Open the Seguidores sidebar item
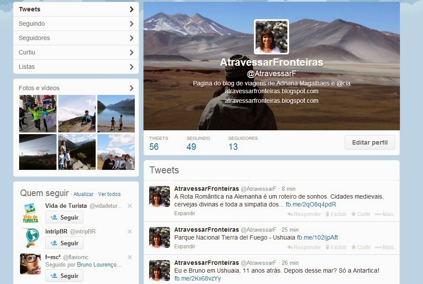The height and width of the screenshot is (284, 423). [x=76, y=38]
